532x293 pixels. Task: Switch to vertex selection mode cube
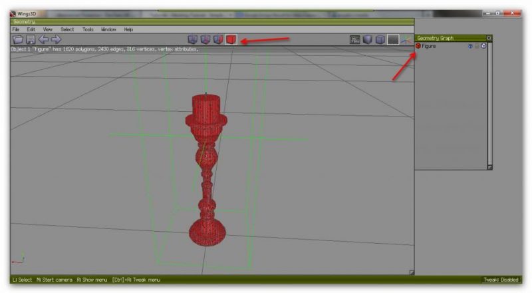193,40
